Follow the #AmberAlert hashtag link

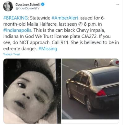click(65, 18)
